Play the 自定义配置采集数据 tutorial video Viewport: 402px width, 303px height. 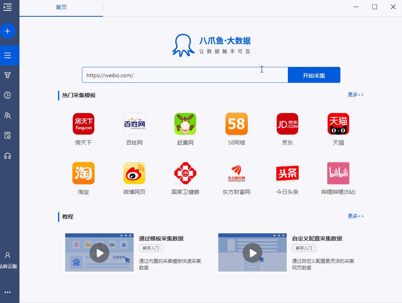coord(252,253)
